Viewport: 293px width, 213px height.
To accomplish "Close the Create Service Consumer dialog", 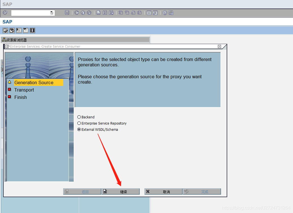I will pyautogui.click(x=220, y=46).
